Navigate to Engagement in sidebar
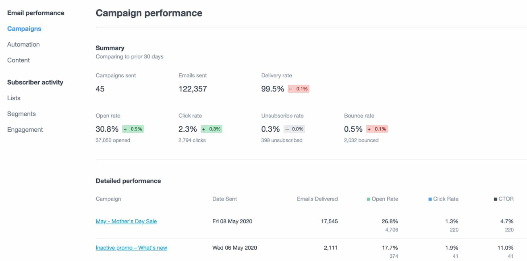The width and height of the screenshot is (527, 261). pos(25,129)
